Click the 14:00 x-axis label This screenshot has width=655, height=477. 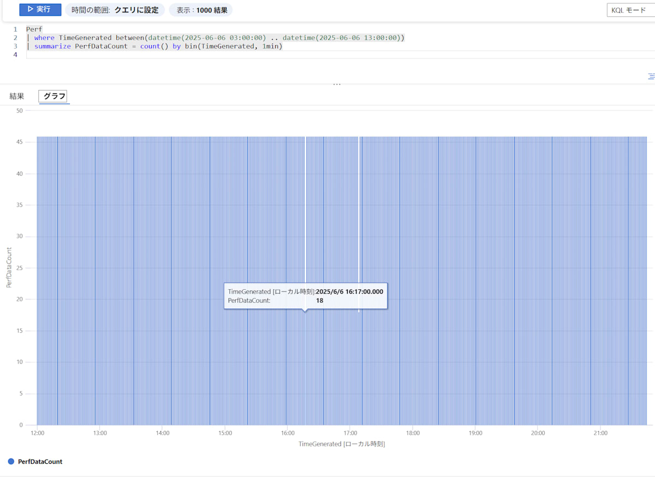163,433
